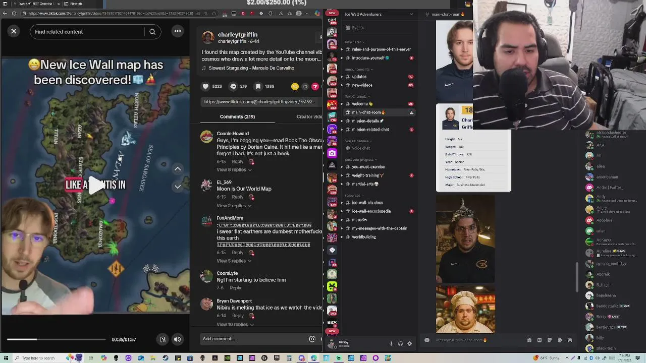Screen dimensions: 646x363
Task: Open the GIF picker in Discord message bar
Action: point(539,340)
